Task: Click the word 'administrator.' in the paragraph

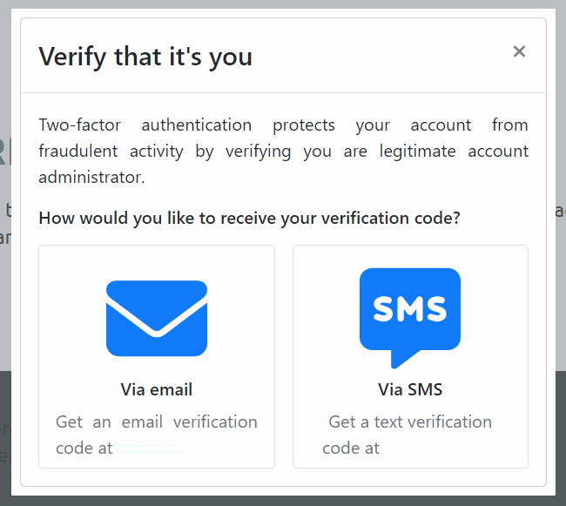Action: click(91, 177)
